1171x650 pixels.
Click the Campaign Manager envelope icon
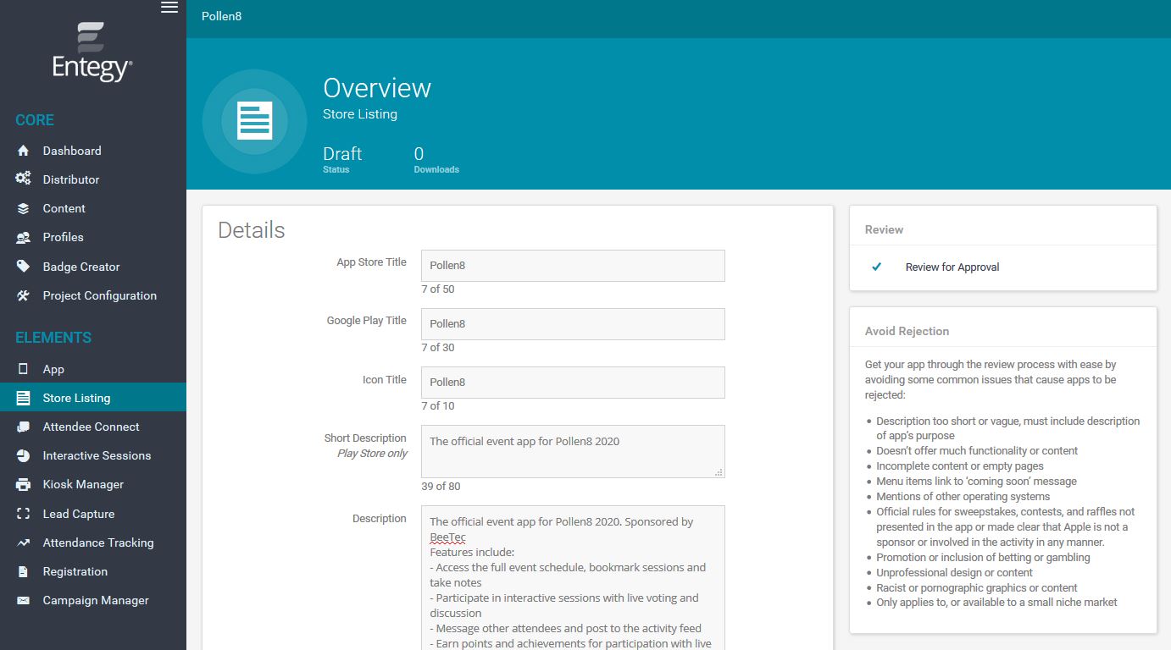[24, 600]
